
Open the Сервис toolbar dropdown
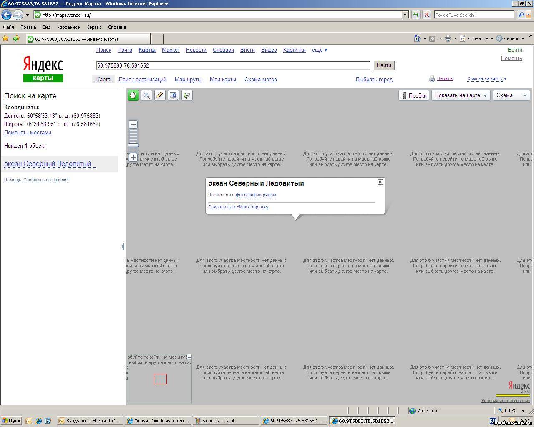(510, 38)
